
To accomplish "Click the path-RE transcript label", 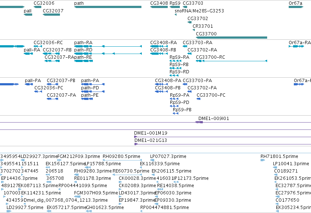I will [83, 57].
